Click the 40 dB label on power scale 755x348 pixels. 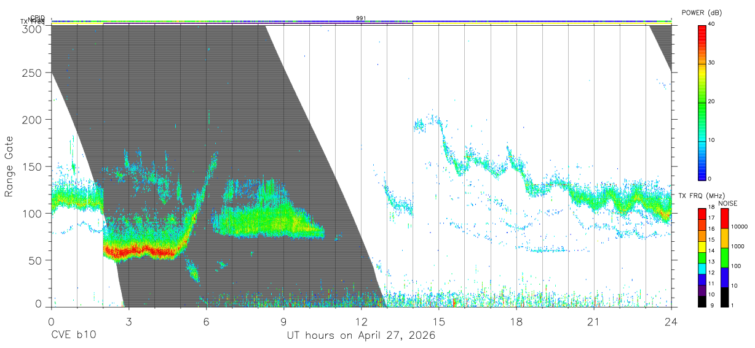(x=711, y=24)
